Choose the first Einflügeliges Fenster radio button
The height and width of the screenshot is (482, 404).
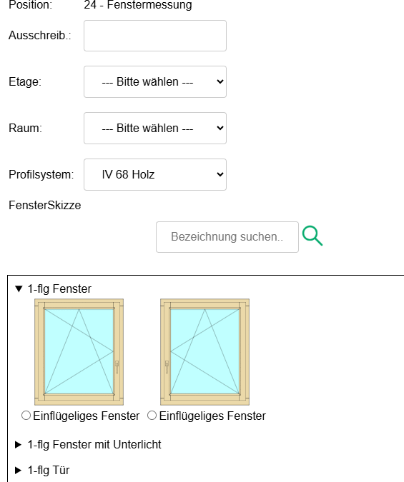tap(26, 416)
